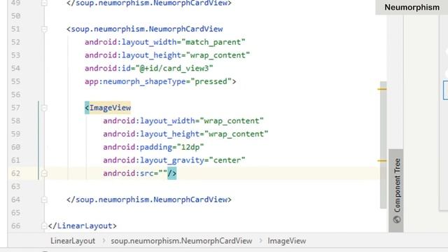Click the Component Tree panel icon
Image resolution: width=448 pixels, height=252 pixels.
pyautogui.click(x=397, y=219)
